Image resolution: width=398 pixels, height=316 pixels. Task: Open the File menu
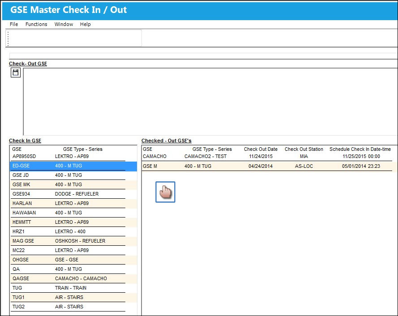pyautogui.click(x=14, y=24)
